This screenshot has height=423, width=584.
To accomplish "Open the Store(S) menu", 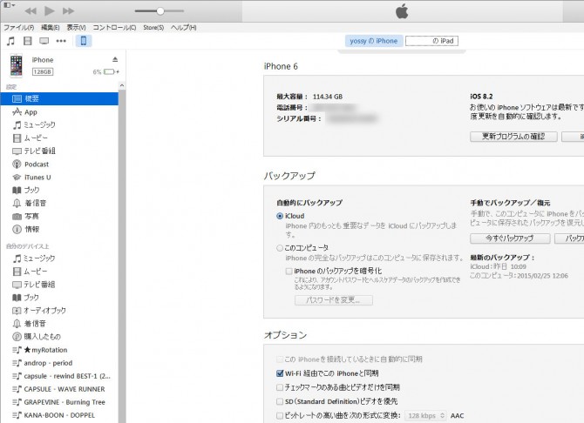I will pyautogui.click(x=153, y=28).
